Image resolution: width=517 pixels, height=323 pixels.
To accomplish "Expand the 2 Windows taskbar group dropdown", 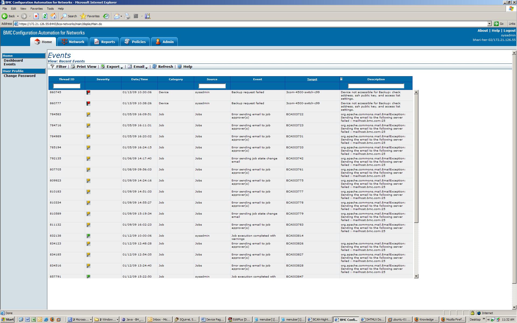I will click(x=117, y=320).
